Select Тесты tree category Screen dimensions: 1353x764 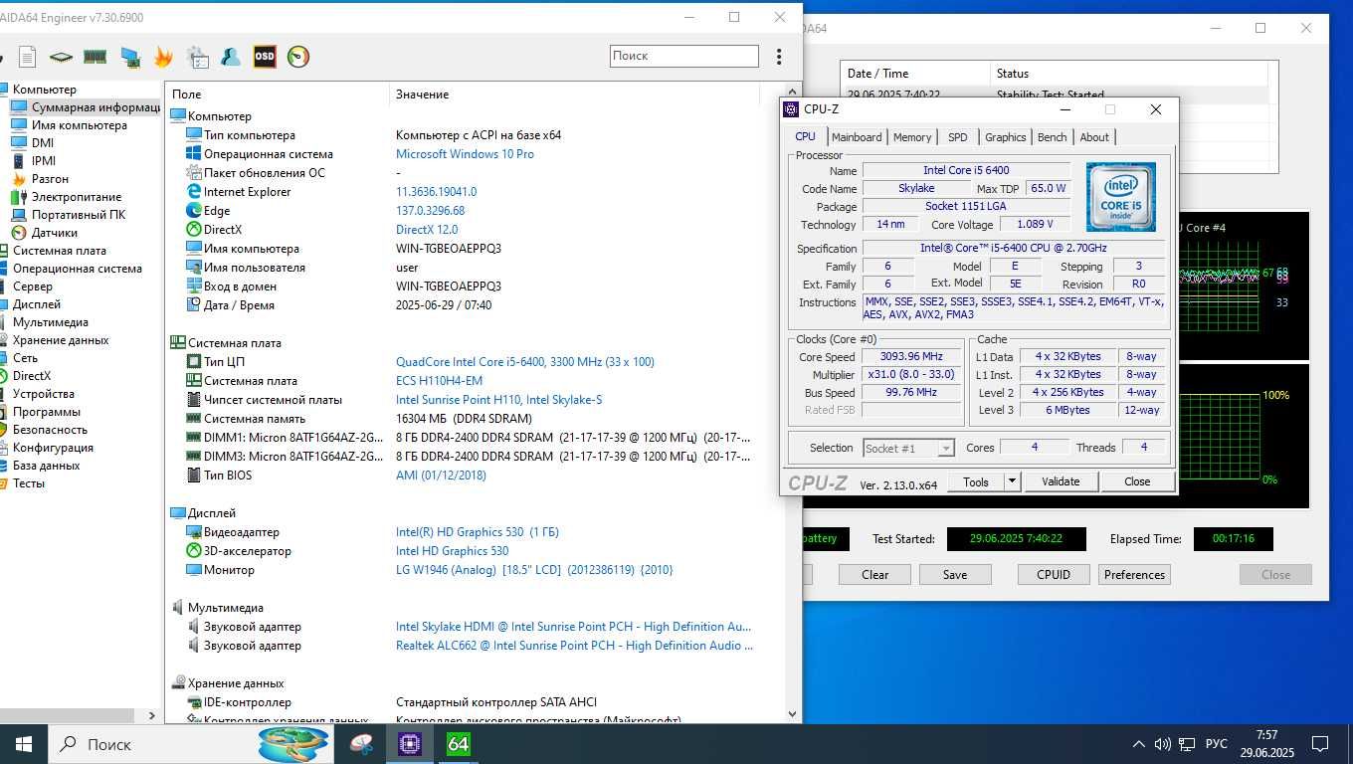pos(28,483)
